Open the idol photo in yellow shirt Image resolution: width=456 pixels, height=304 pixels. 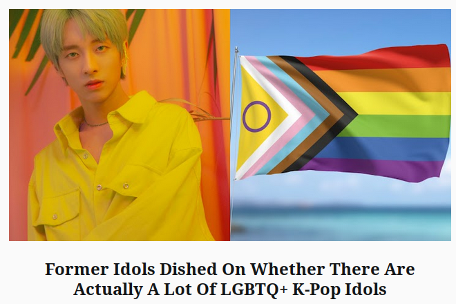(x=120, y=125)
